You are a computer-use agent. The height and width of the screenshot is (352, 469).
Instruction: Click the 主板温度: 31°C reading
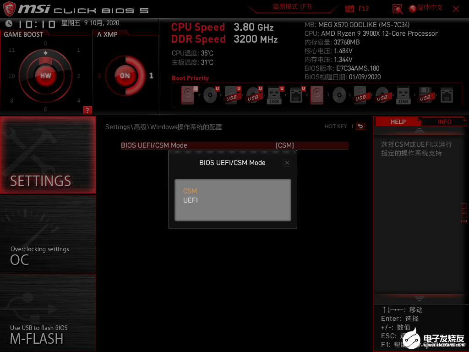tap(192, 62)
